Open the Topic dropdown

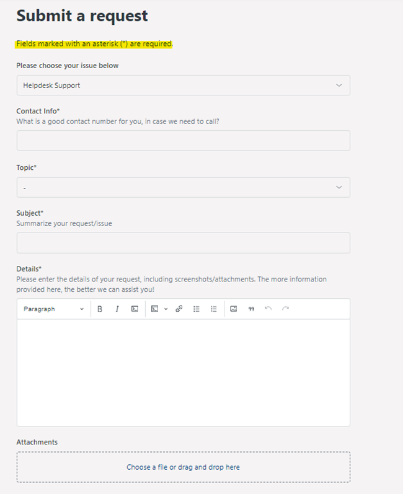[183, 187]
